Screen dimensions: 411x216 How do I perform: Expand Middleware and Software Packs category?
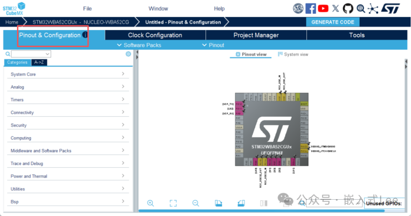point(68,151)
